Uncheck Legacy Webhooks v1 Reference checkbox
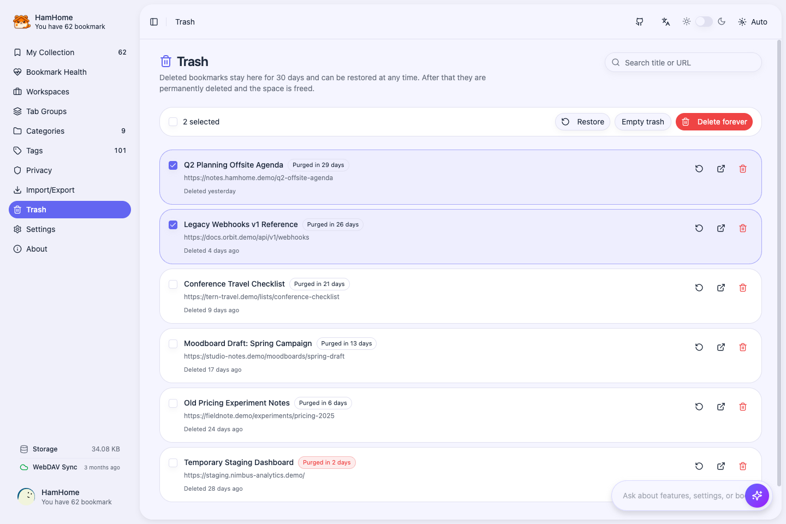The height and width of the screenshot is (524, 786). click(x=173, y=225)
